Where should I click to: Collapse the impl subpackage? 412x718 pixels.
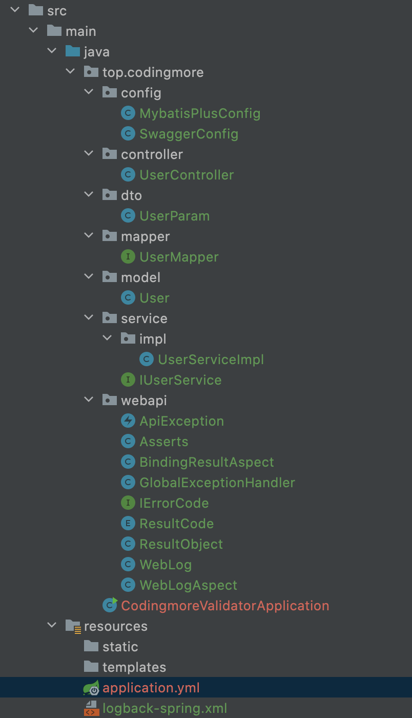(107, 339)
